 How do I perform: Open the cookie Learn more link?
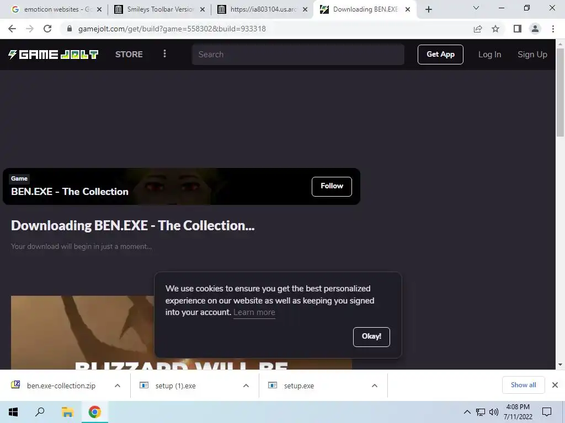(x=254, y=312)
